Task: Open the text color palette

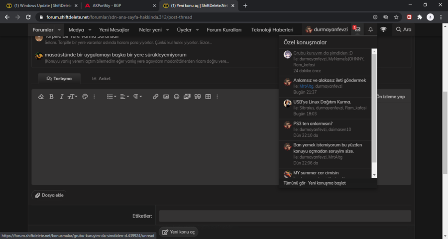Action: coord(85,97)
